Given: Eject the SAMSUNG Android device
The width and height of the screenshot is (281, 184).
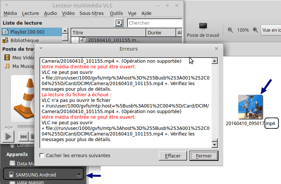Looking at the screenshot, I should pos(79,175).
